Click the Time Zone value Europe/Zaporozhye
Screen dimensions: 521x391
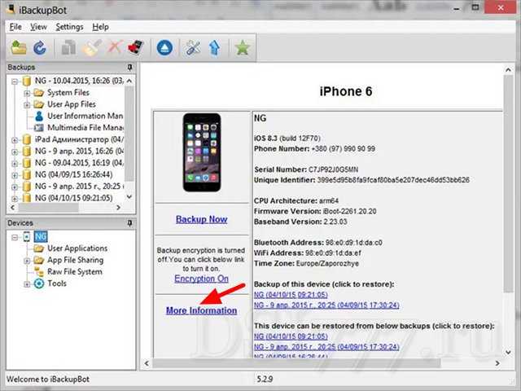[327, 263]
